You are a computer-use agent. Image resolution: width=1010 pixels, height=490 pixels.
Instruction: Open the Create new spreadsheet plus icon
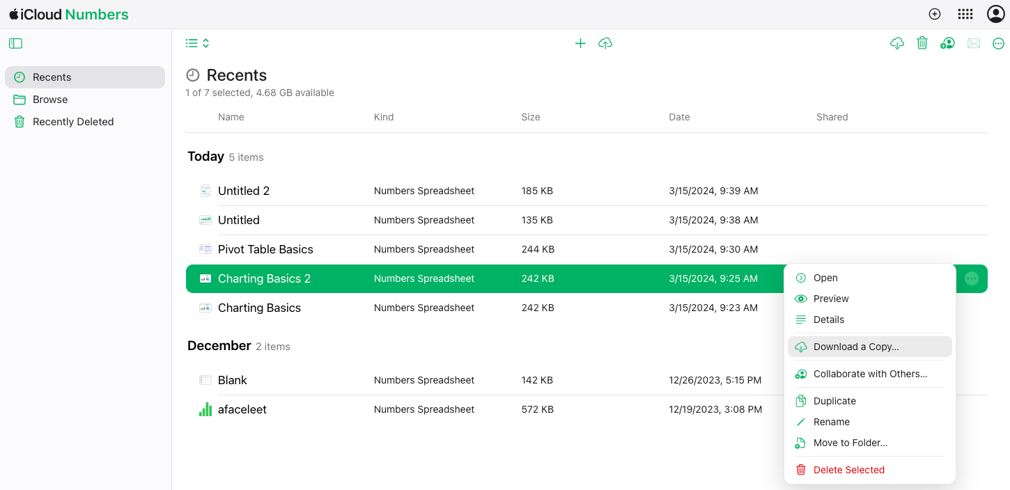(x=580, y=42)
